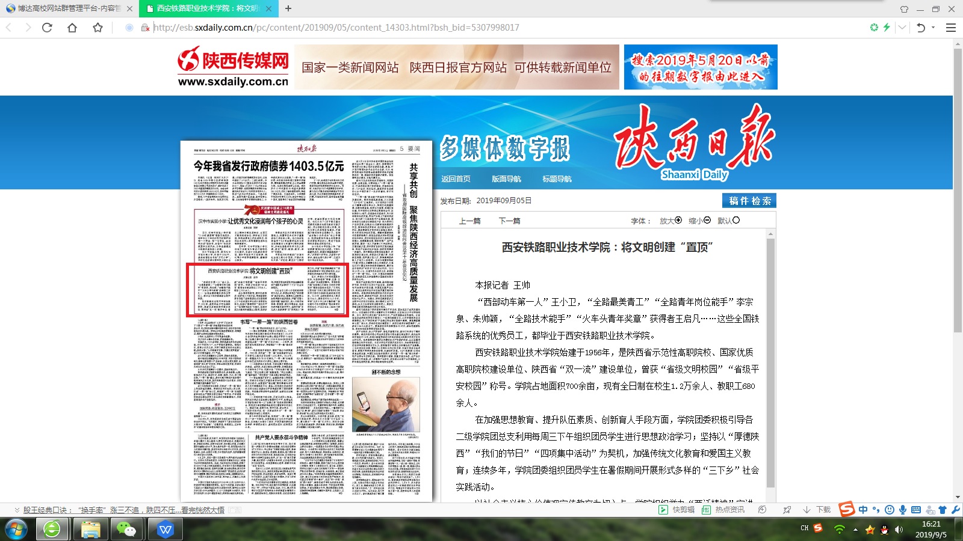Expand the address bar chevron dropdown
Screen dimensions: 963x541
[902, 28]
